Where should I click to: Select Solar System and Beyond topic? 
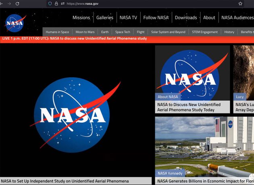pos(168,32)
